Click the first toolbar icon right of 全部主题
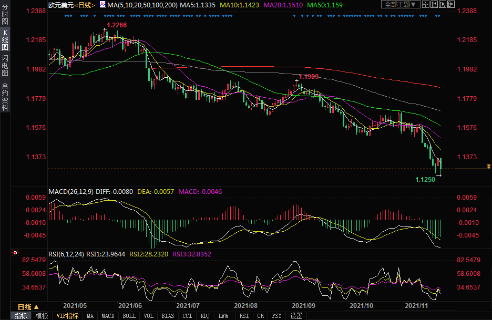This screenshot has width=492, height=320. pos(427,4)
